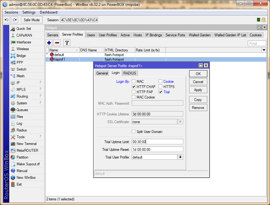Open the Queues sidebar item
This screenshot has height=205, width=270.
point(22,110)
